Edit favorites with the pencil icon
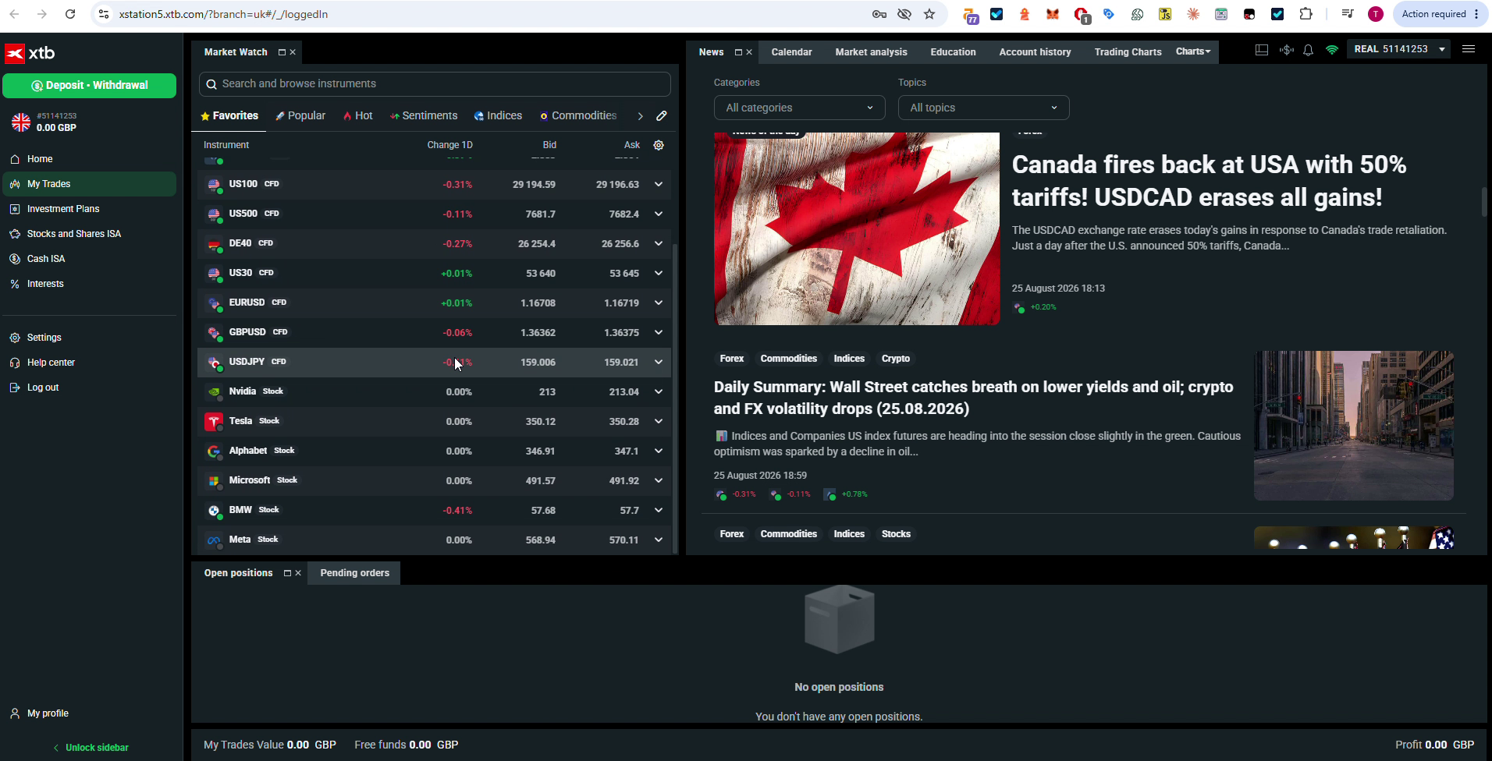Image resolution: width=1492 pixels, height=761 pixels. click(x=662, y=116)
